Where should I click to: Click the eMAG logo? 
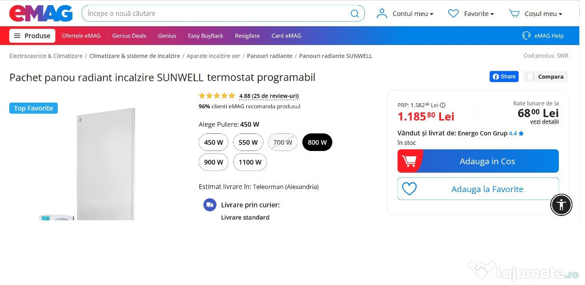(x=41, y=13)
